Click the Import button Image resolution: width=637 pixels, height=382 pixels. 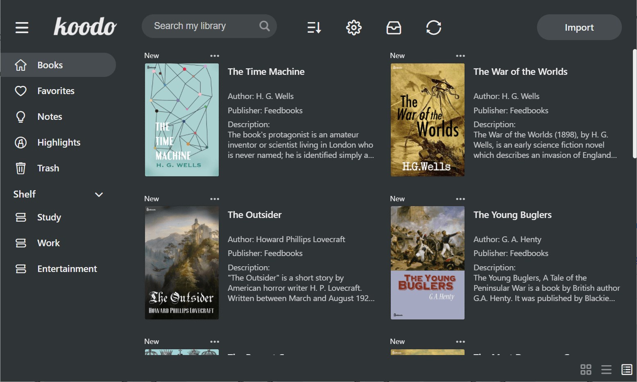click(579, 27)
